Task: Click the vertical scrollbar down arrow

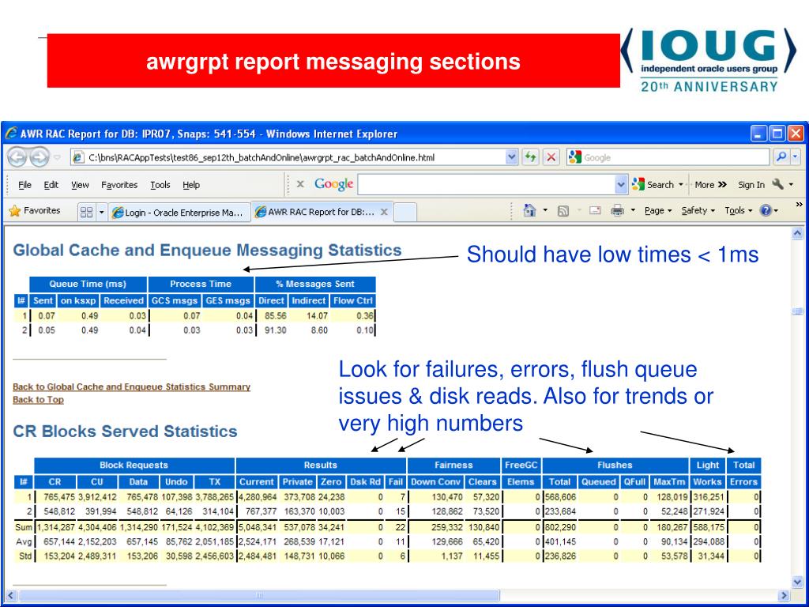Action: point(797,582)
